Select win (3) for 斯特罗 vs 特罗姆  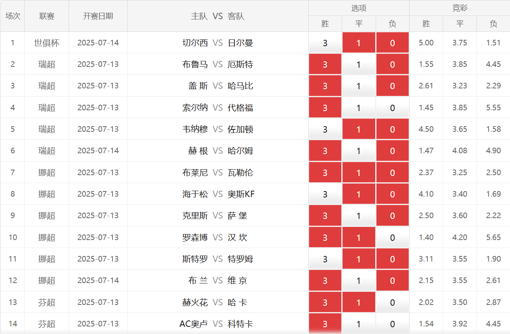click(325, 259)
